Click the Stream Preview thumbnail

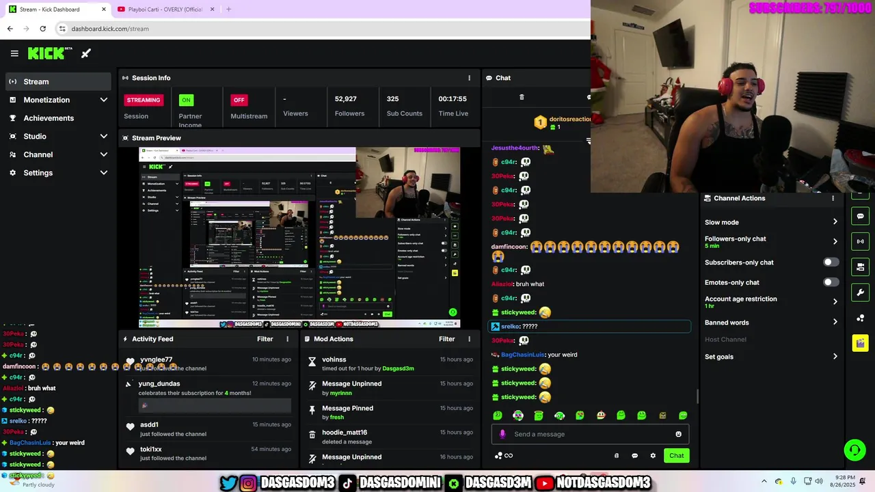(299, 238)
